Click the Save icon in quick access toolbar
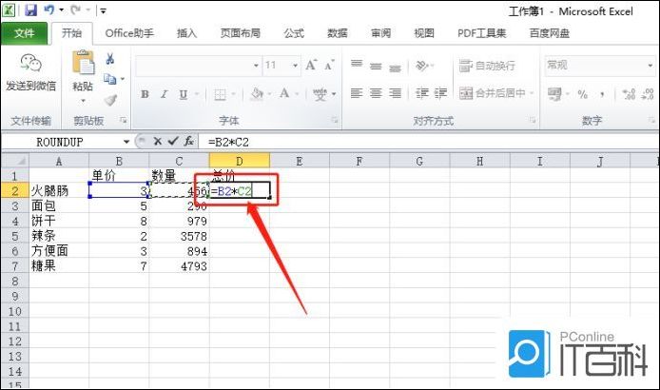The image size is (660, 390). point(30,10)
